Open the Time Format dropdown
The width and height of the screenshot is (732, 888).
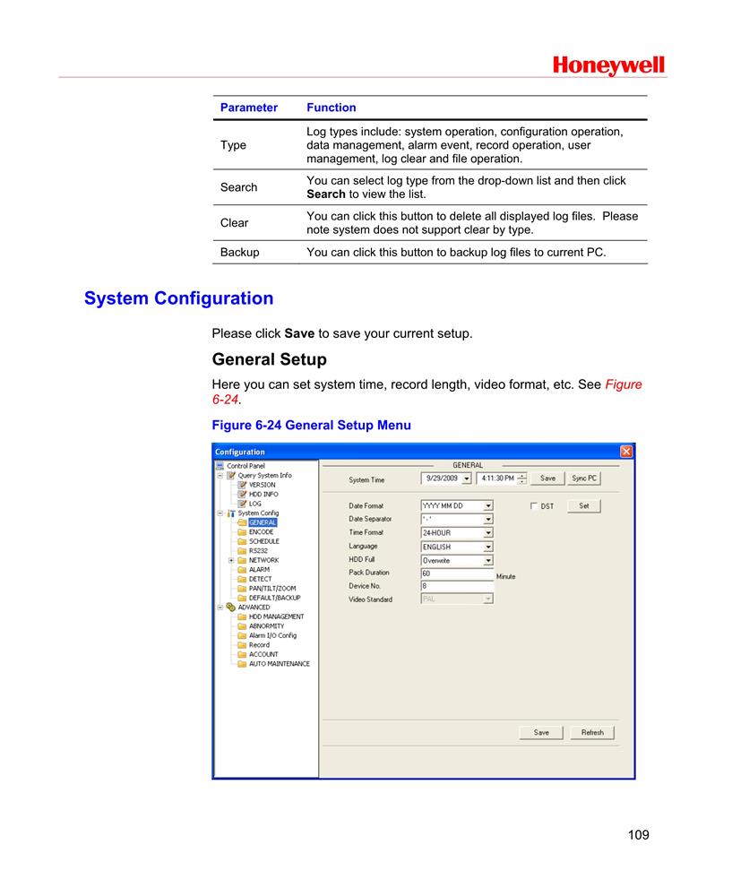point(488,533)
